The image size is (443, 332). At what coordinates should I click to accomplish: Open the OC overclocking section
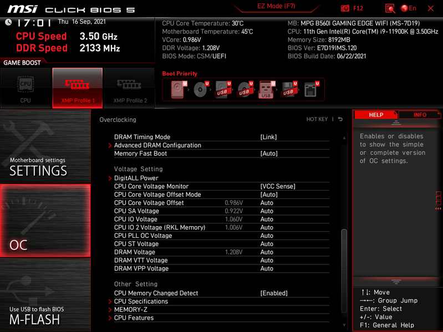tap(45, 221)
